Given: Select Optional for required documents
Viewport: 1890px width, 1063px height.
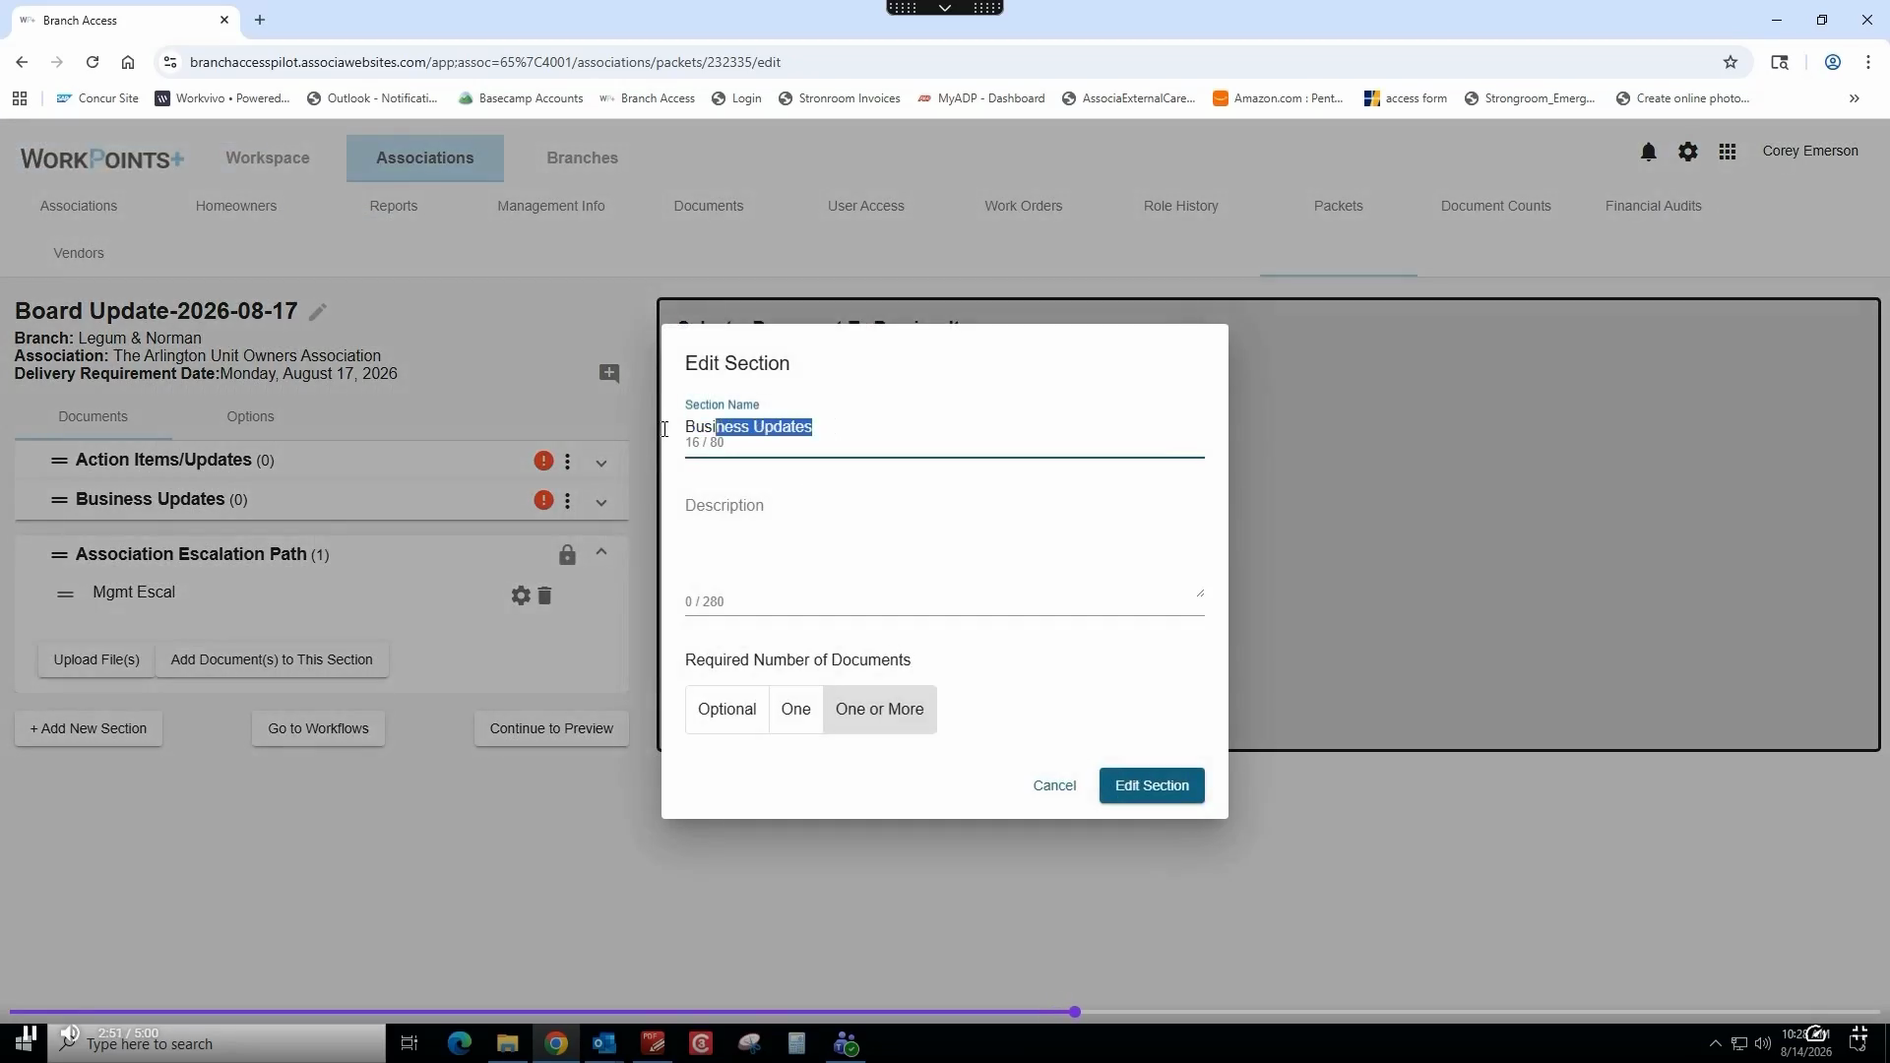Looking at the screenshot, I should 726,710.
